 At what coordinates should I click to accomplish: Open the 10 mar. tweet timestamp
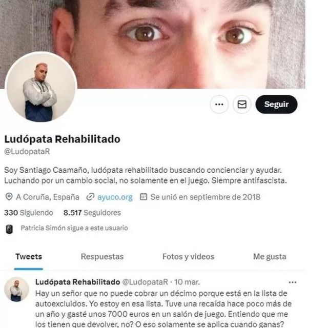click(x=187, y=282)
